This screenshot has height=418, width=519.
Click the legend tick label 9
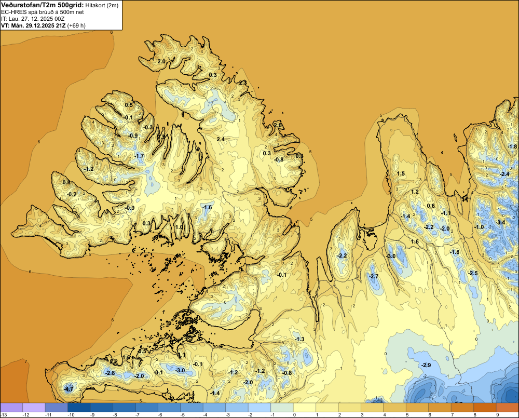497,415
